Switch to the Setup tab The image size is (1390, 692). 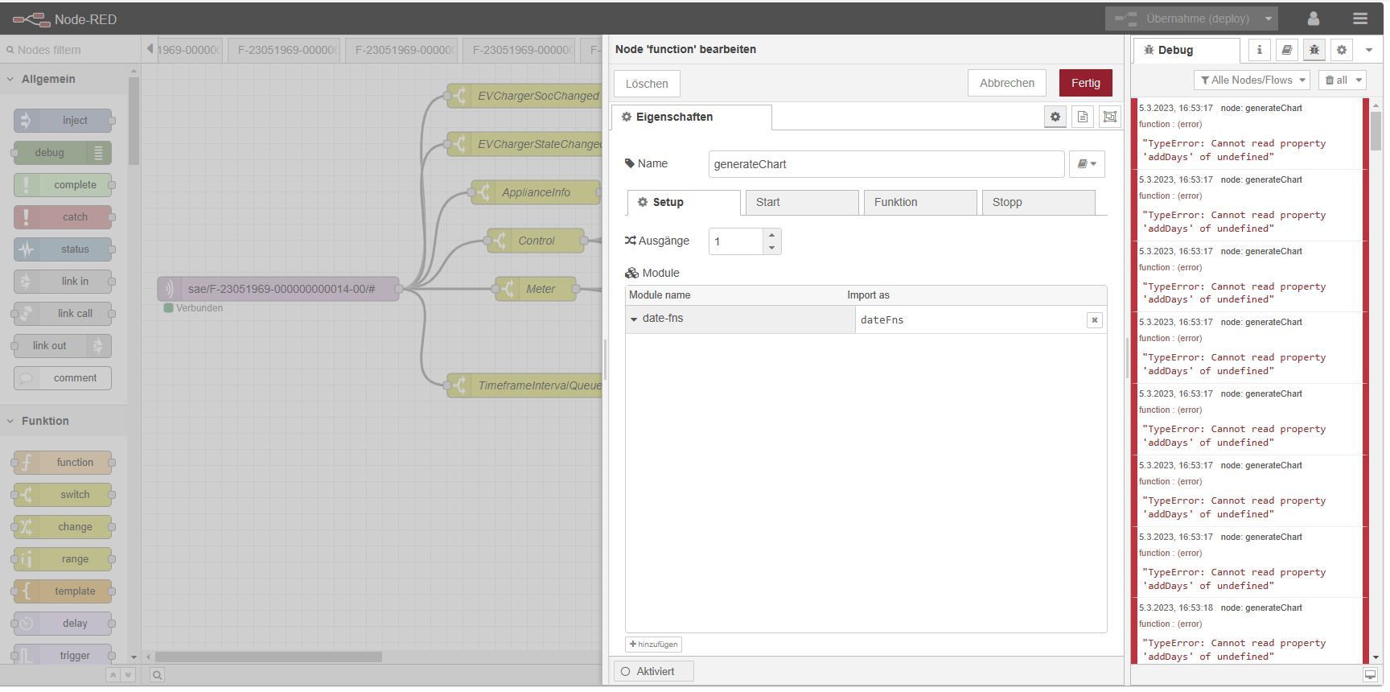[x=684, y=202]
